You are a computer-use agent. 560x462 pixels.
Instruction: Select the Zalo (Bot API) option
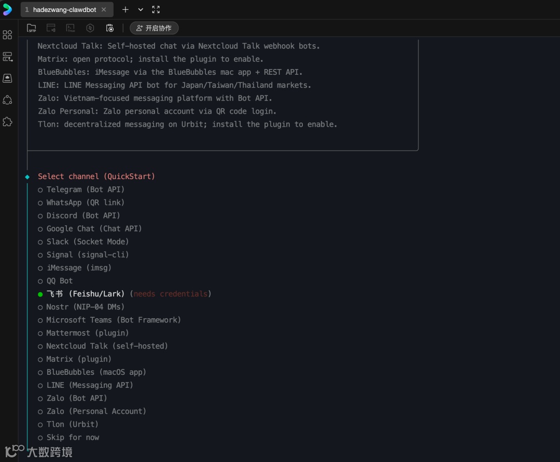point(73,398)
